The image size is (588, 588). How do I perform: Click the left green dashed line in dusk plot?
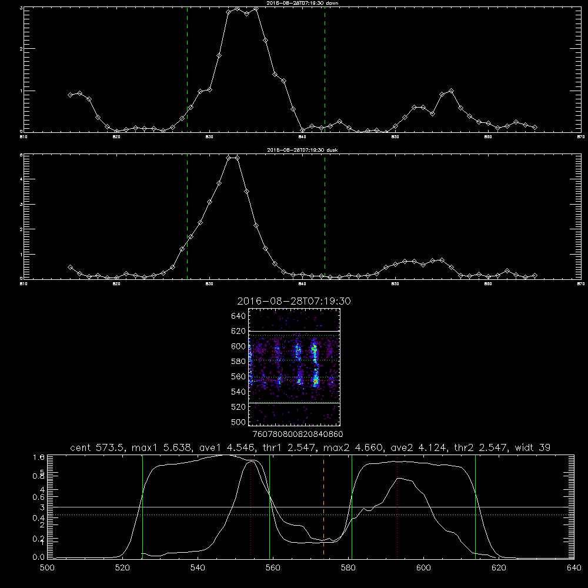[187, 217]
